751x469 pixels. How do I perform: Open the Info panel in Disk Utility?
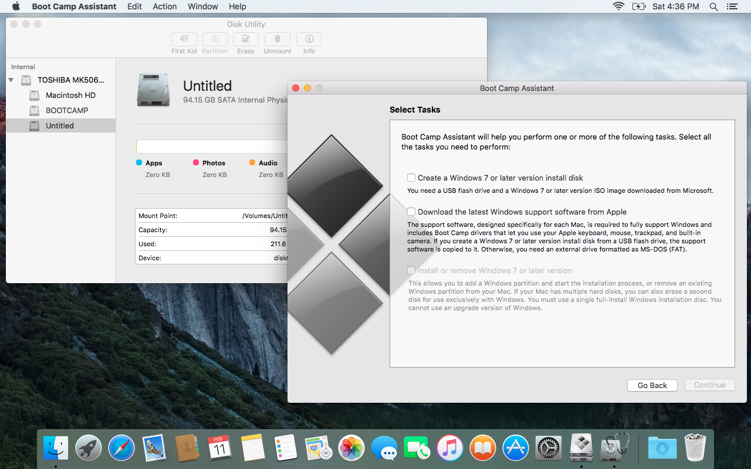pos(309,39)
